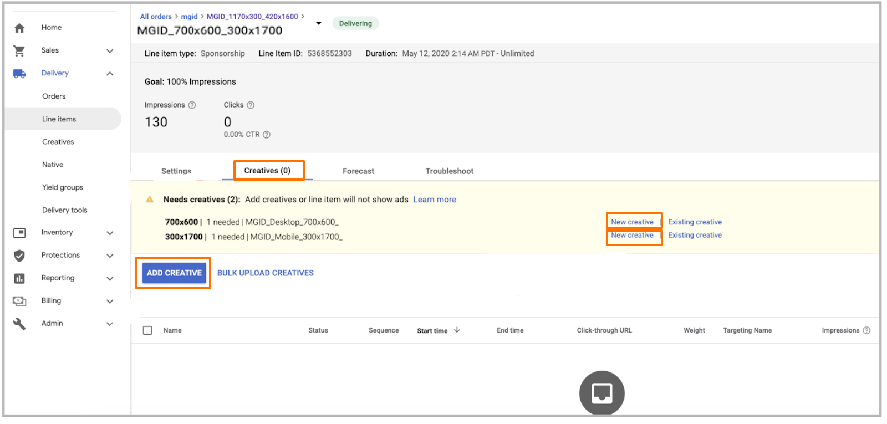This screenshot has height=424, width=887.
Task: Switch to the Forecast tab
Action: point(358,171)
